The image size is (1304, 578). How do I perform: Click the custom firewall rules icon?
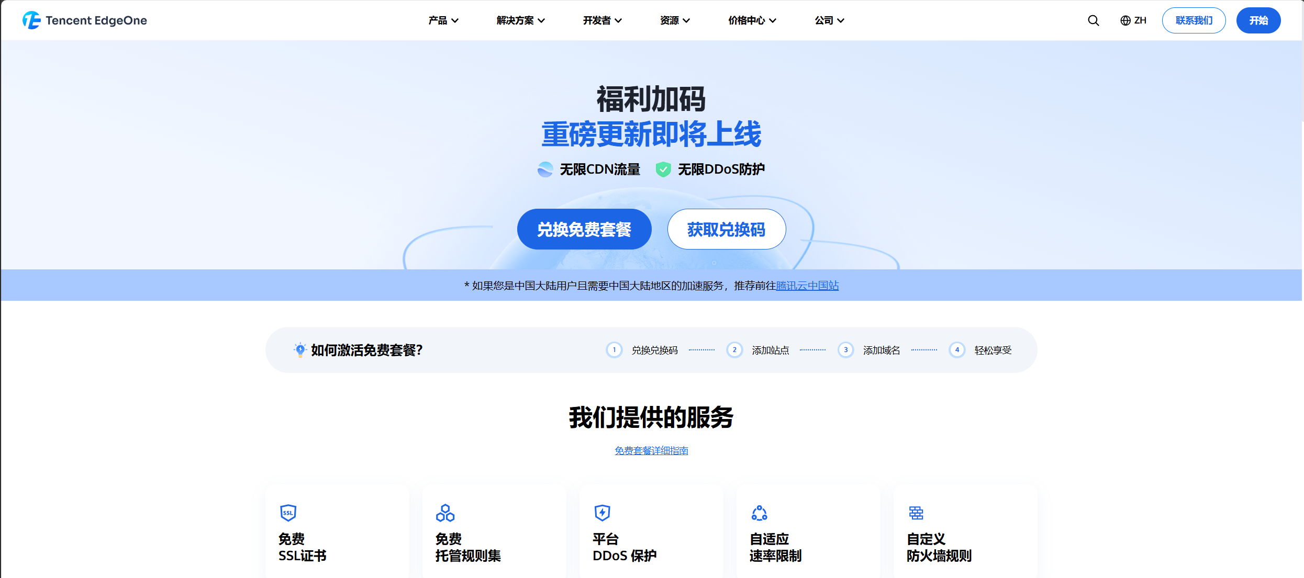[916, 513]
